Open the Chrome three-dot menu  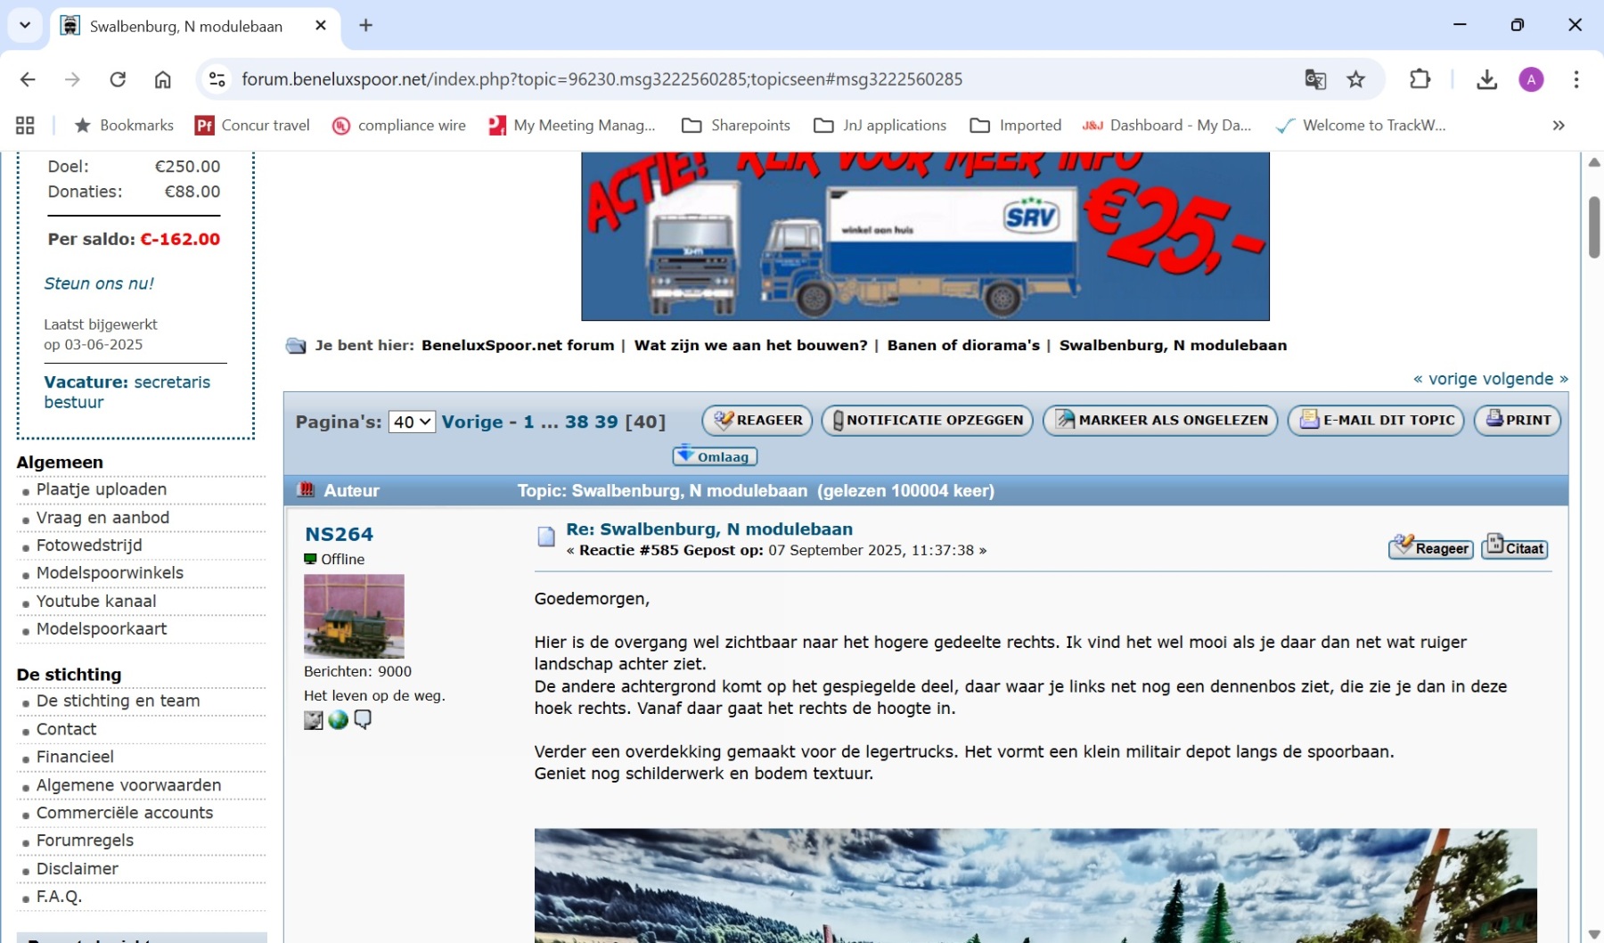(1576, 79)
